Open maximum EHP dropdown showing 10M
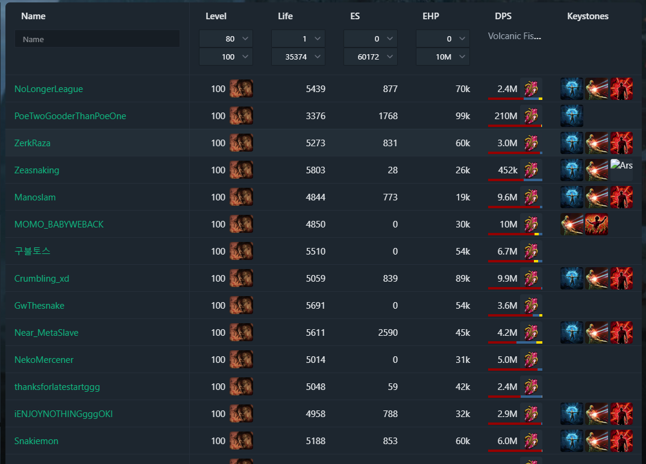The height and width of the screenshot is (464, 646). [x=443, y=57]
